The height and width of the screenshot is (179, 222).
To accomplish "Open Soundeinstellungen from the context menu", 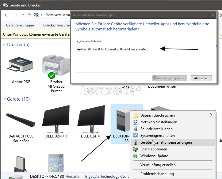I will (173, 129).
